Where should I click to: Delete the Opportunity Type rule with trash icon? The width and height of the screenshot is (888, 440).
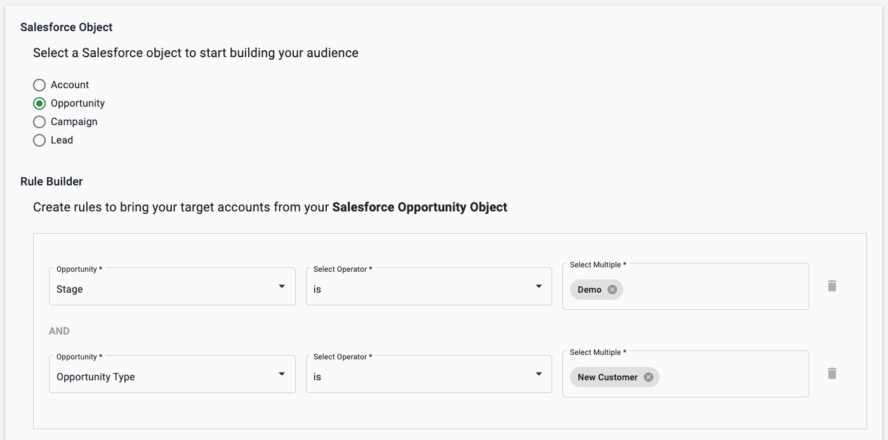pos(832,373)
